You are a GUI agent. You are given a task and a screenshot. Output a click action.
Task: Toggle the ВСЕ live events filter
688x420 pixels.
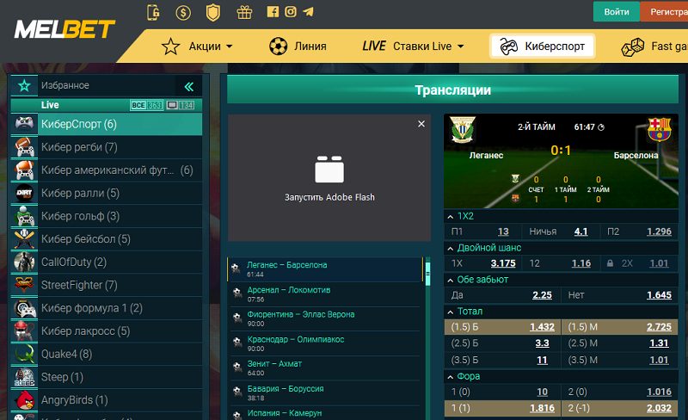point(146,105)
